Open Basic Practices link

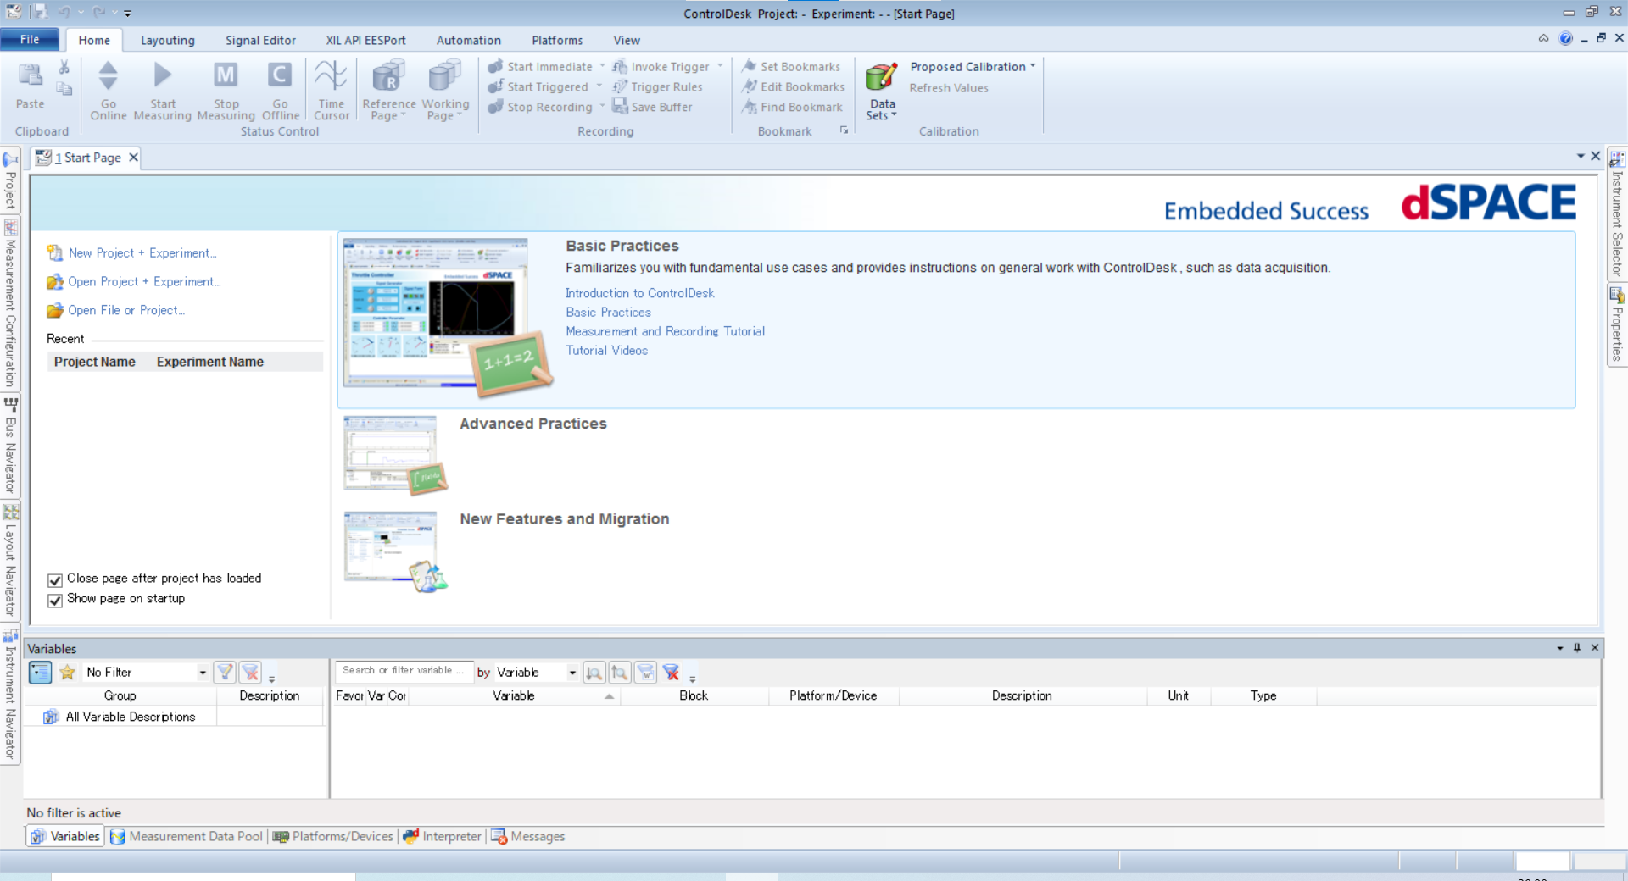coord(608,313)
